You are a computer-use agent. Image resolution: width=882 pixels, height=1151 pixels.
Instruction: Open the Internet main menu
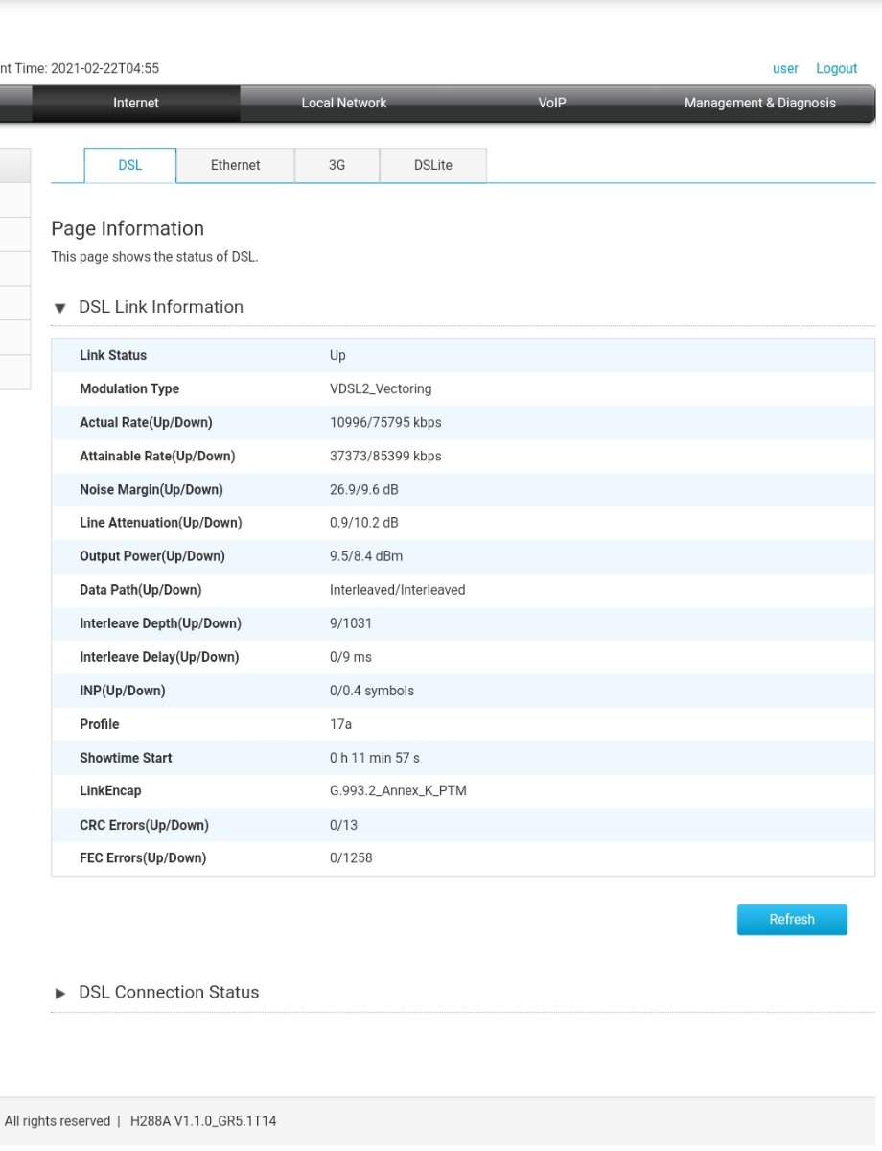click(x=136, y=104)
